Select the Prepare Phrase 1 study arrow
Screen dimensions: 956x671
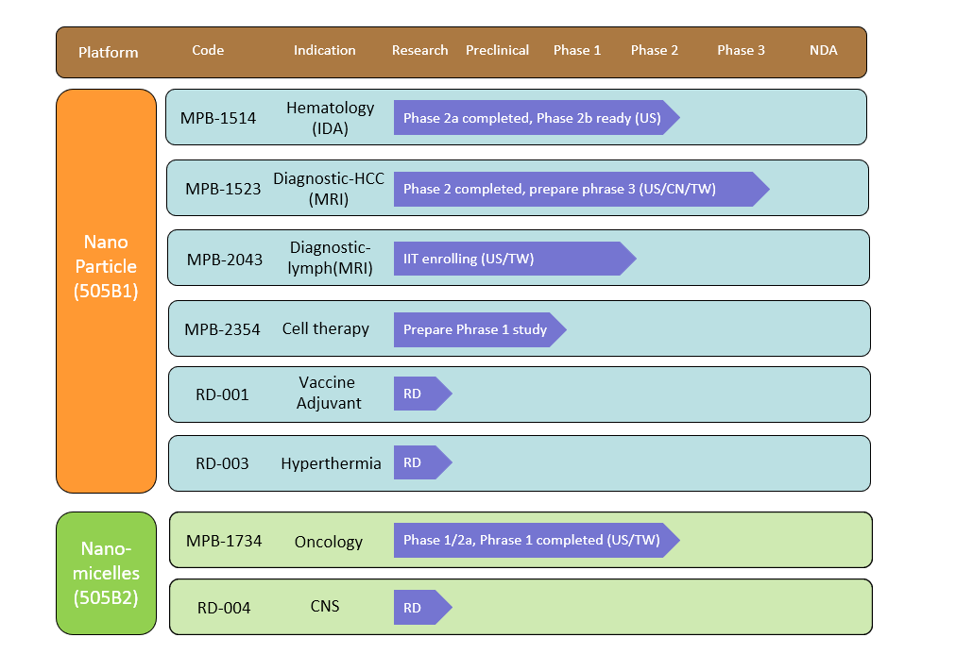(x=477, y=330)
